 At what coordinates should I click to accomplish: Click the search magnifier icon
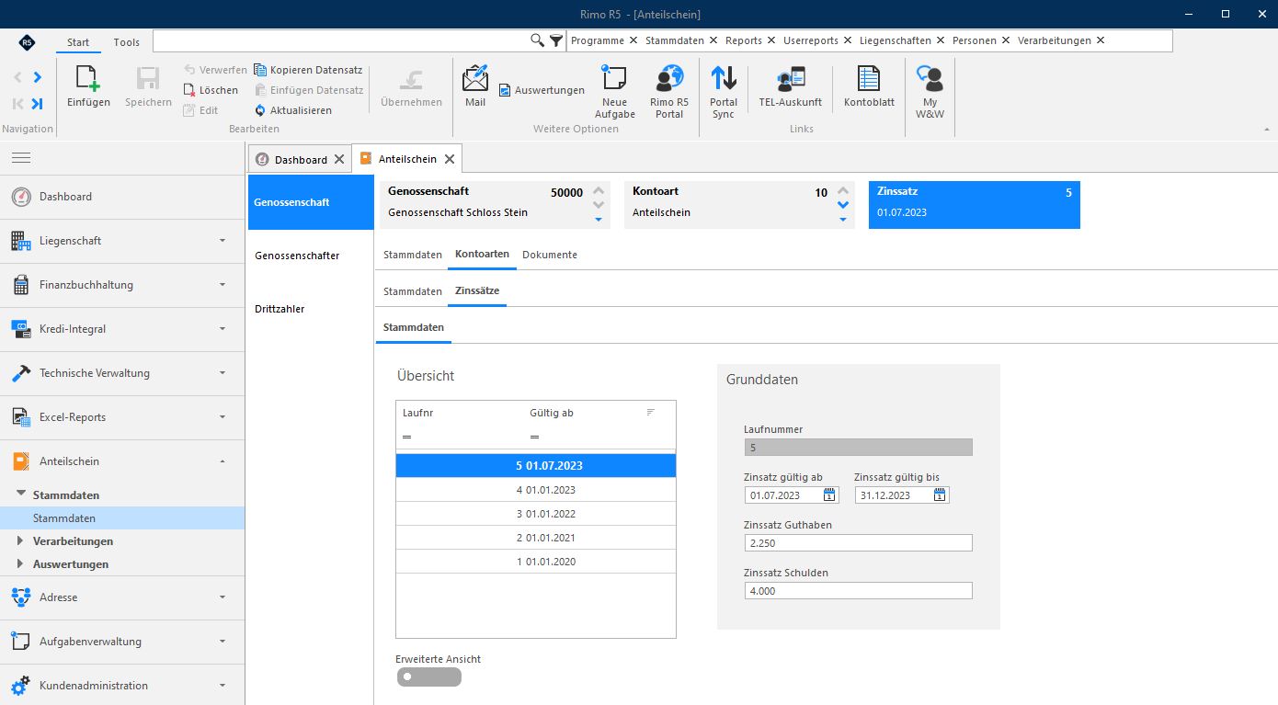tap(538, 40)
